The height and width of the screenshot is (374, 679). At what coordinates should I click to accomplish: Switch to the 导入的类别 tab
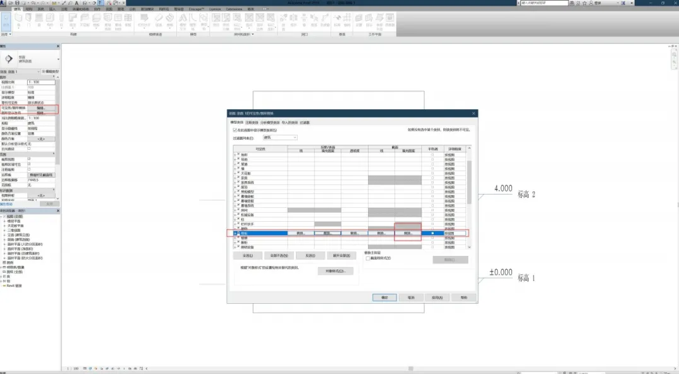click(x=290, y=123)
